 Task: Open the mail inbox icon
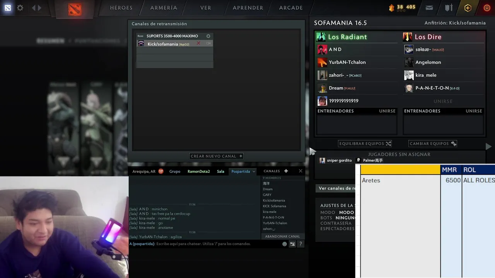(429, 8)
